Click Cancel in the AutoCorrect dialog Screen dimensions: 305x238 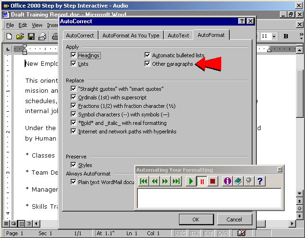(x=234, y=220)
